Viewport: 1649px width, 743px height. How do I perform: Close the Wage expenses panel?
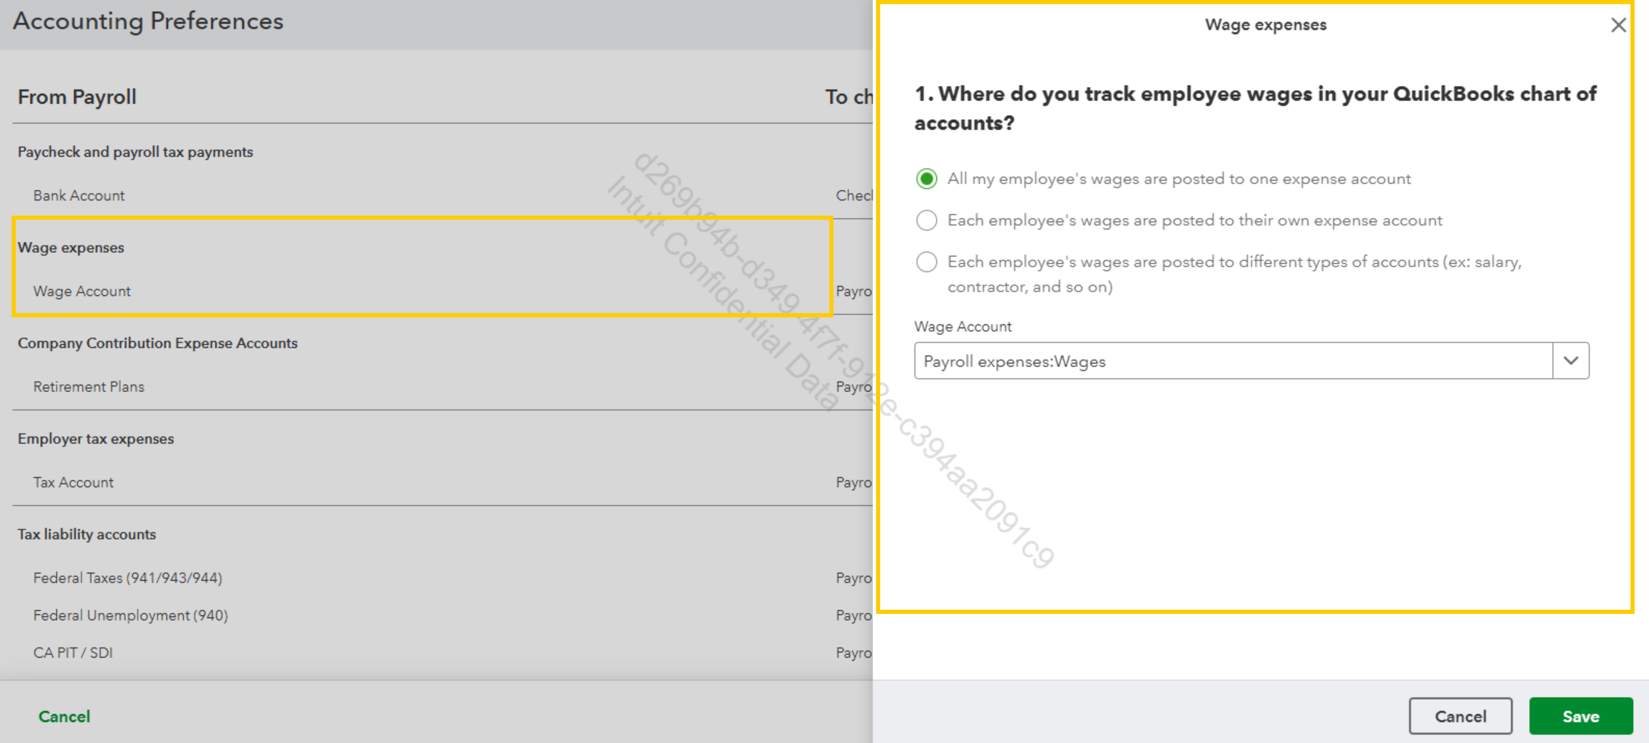pyautogui.click(x=1618, y=26)
